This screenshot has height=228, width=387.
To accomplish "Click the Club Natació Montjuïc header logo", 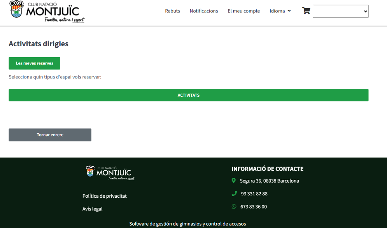I will pos(47,12).
